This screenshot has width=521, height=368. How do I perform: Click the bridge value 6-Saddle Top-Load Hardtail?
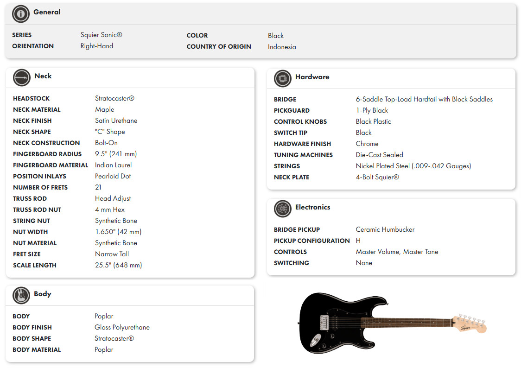tap(424, 99)
